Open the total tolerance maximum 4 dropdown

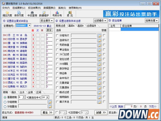point(86,113)
